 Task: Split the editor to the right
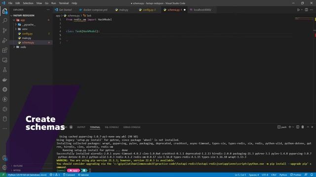(306, 10)
